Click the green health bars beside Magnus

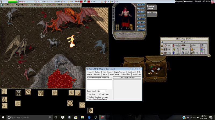[x=13, y=2]
